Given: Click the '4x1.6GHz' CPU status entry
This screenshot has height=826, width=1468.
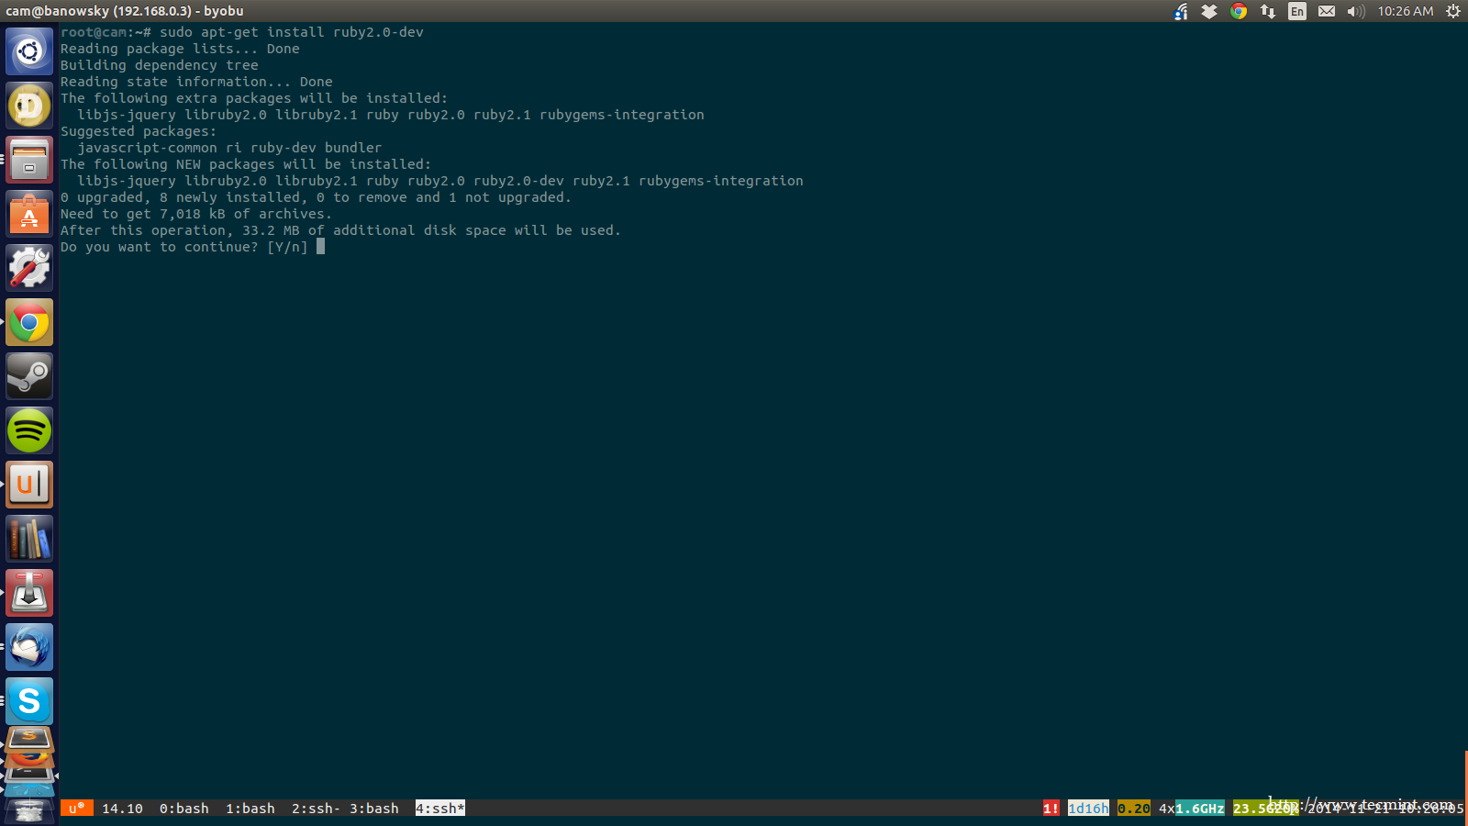Looking at the screenshot, I should pyautogui.click(x=1192, y=809).
